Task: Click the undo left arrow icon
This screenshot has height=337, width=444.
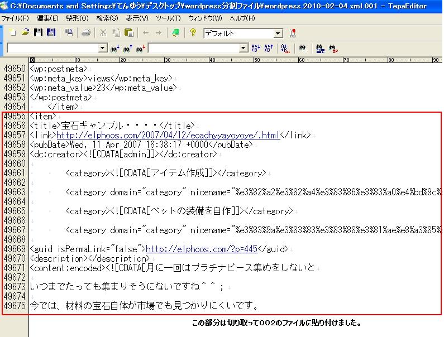Action: [x=146, y=33]
